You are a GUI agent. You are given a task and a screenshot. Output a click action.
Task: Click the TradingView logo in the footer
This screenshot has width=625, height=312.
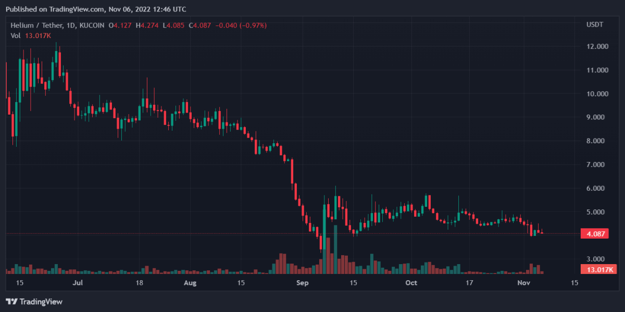34,302
